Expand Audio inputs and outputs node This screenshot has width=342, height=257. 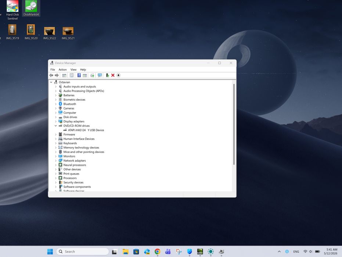55,86
